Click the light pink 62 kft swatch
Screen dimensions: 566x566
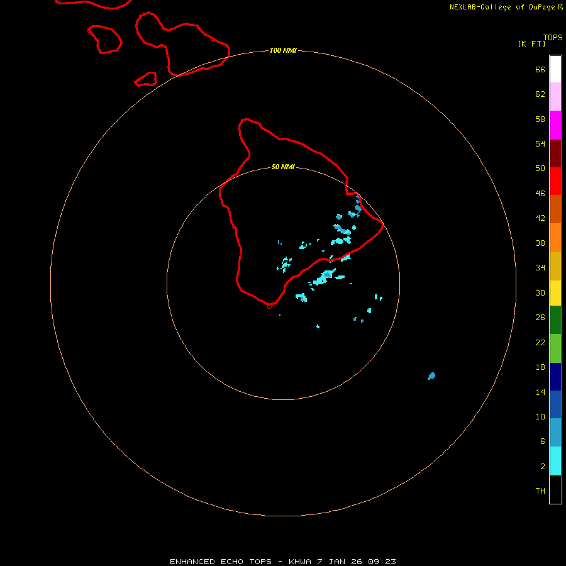(555, 96)
